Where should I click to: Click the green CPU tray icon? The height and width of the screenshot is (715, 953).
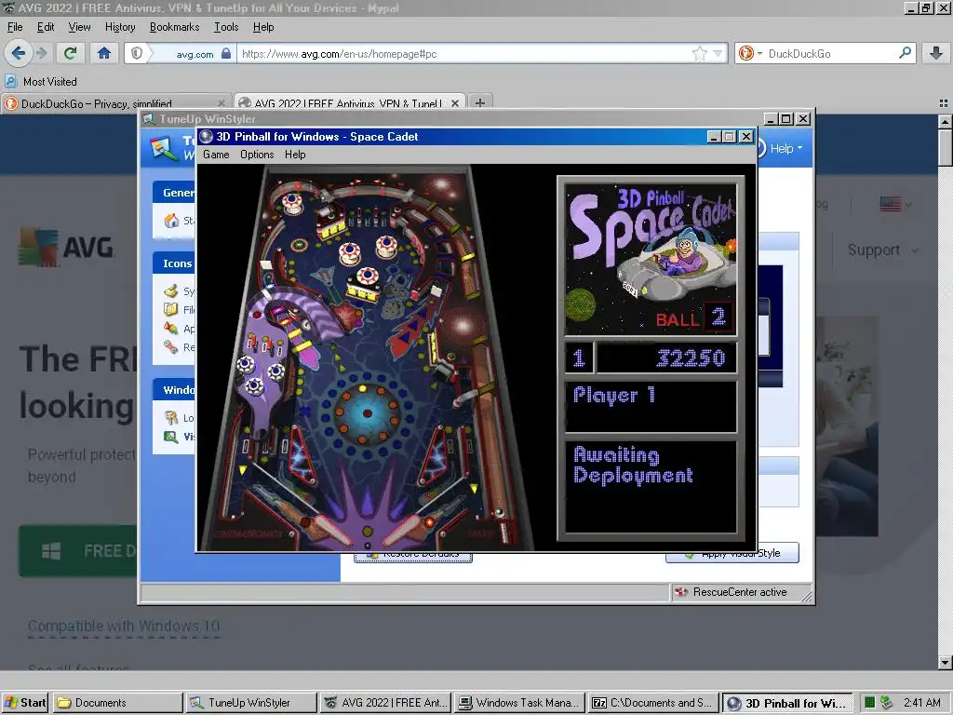[870, 702]
